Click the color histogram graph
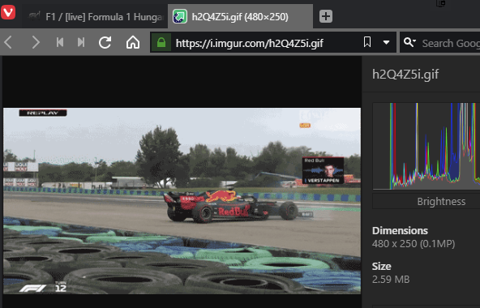 tap(426, 146)
